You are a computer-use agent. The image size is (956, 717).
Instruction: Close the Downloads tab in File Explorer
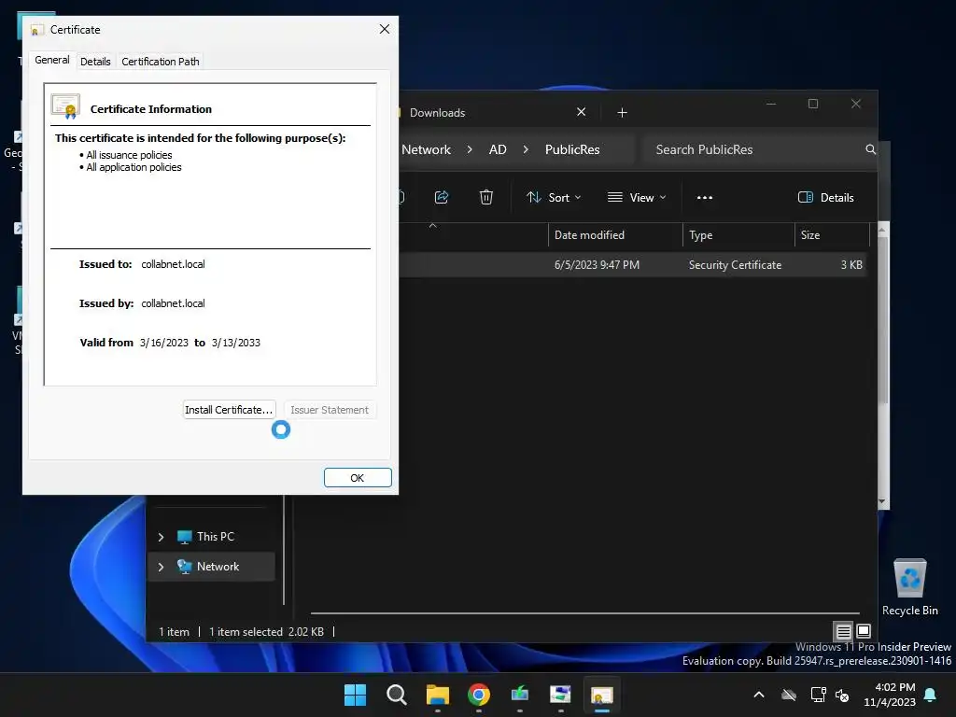coord(581,112)
